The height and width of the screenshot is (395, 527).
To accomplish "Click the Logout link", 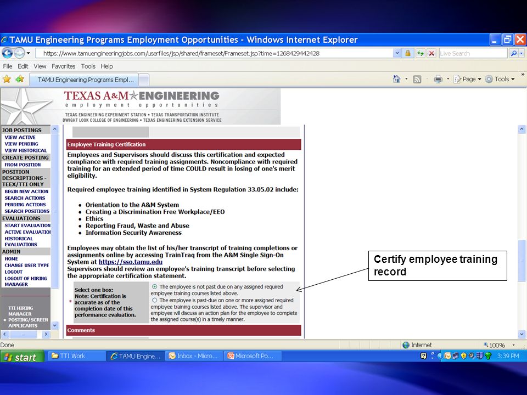I will (x=13, y=272).
